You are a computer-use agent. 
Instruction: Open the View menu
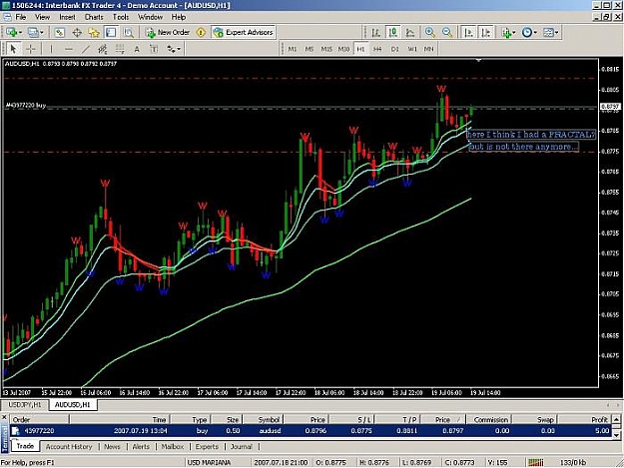pyautogui.click(x=43, y=17)
